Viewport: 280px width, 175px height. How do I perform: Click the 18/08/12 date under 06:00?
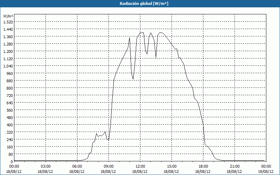click(77, 171)
